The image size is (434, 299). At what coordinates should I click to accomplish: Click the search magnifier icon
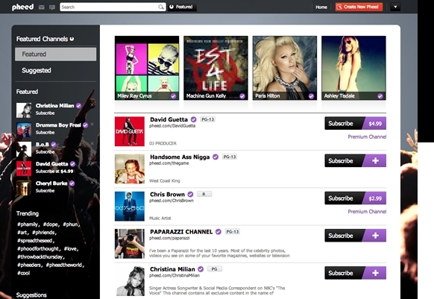pyautogui.click(x=161, y=7)
